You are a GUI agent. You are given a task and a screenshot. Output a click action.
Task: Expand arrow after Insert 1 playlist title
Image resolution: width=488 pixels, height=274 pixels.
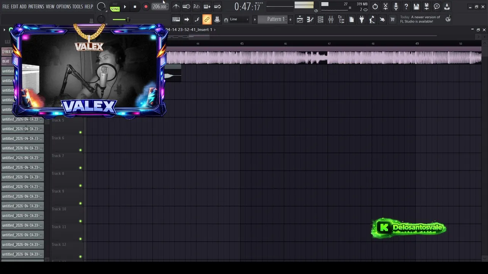215,30
